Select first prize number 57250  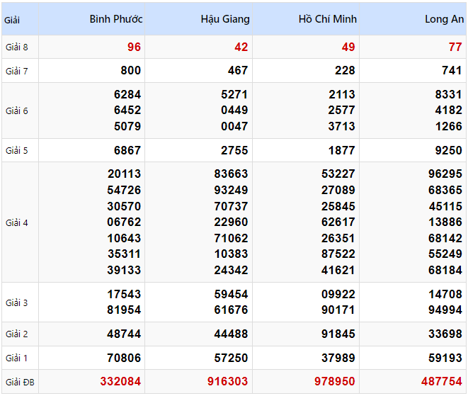(231, 357)
